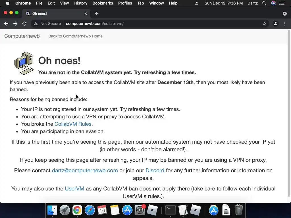
Task: Select the 'Oh noes!' browser tab
Action: [x=56, y=14]
